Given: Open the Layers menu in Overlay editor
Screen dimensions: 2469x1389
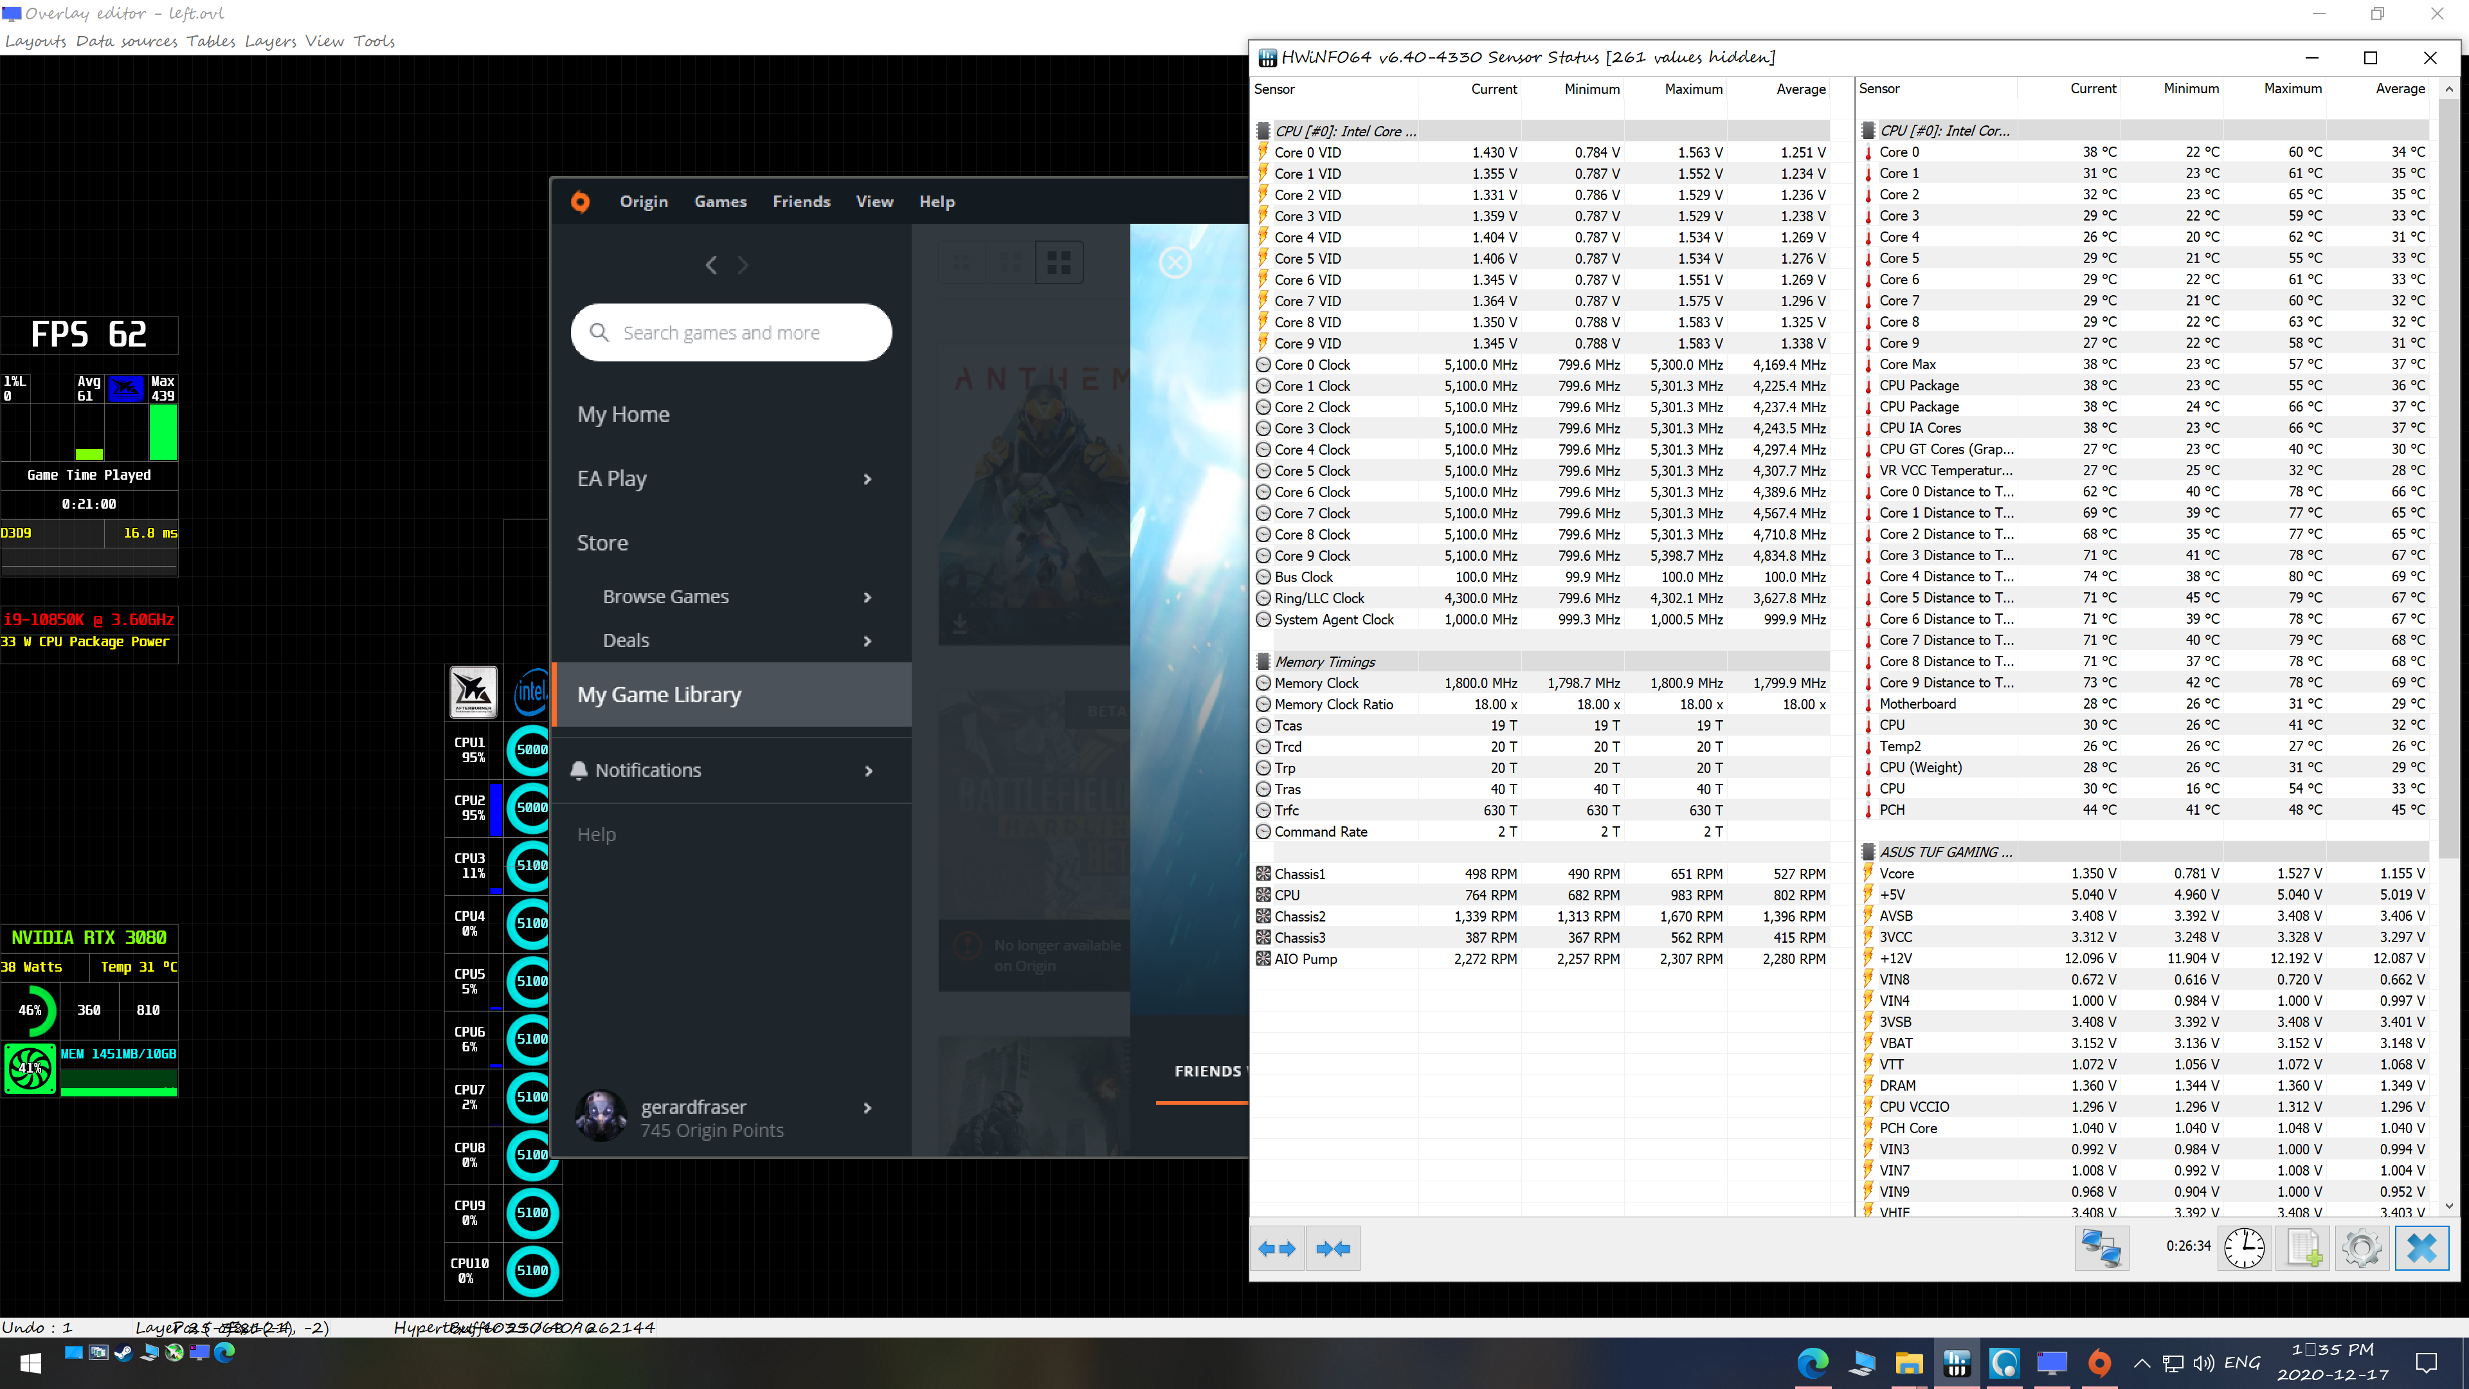Looking at the screenshot, I should [270, 41].
